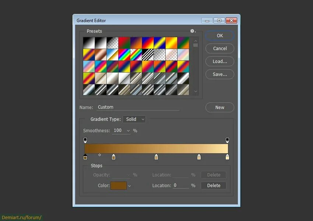Viewport: 313px width, 221px height.
Task: Select the left opacity stop above gradient bar
Action: pos(85,140)
